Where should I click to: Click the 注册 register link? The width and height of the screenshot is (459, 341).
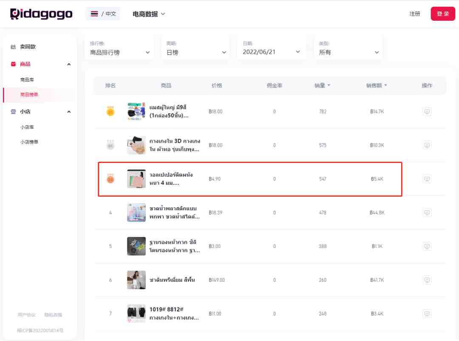[414, 14]
